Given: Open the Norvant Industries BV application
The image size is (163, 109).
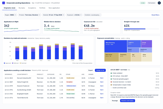Looking at the screenshot, I should 102,78.
